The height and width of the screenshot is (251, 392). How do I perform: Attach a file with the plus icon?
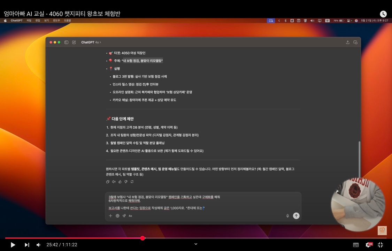click(x=110, y=216)
